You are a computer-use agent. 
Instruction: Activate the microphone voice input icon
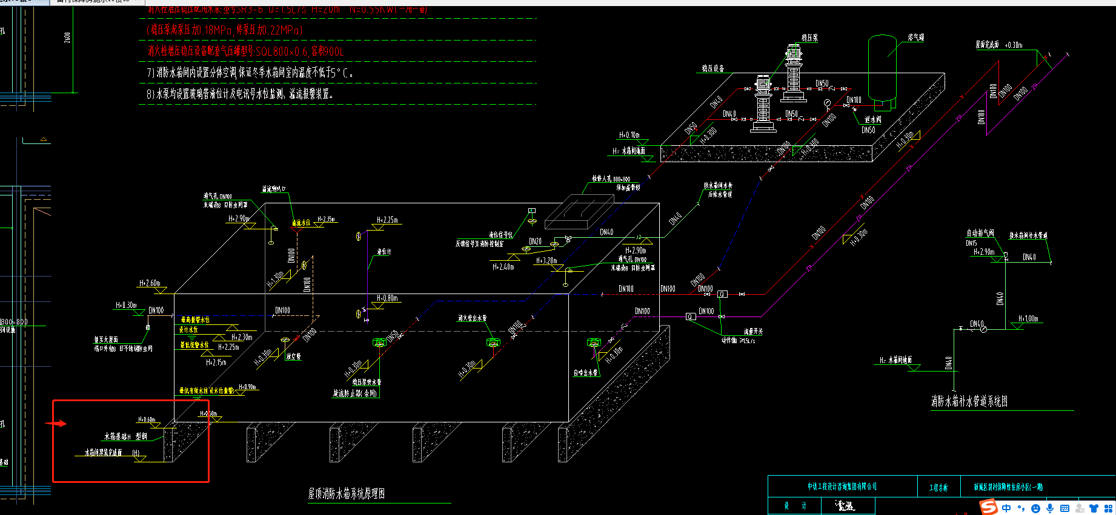pyautogui.click(x=1050, y=508)
